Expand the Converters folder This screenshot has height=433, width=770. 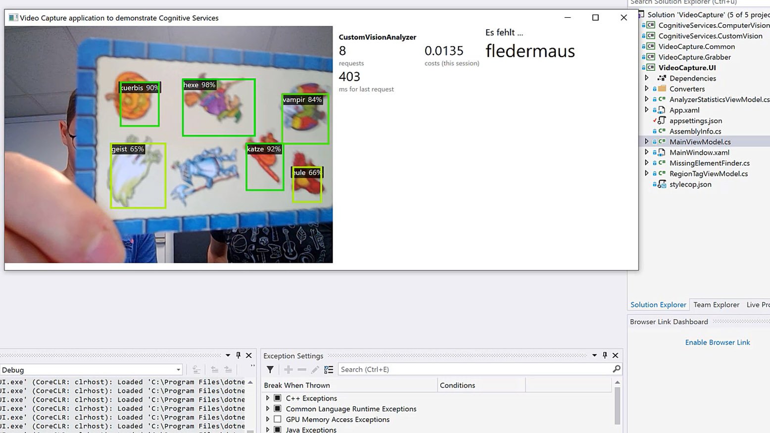tap(646, 89)
